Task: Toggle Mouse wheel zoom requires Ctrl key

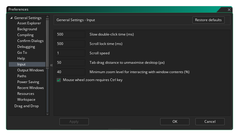Action: 59,80
